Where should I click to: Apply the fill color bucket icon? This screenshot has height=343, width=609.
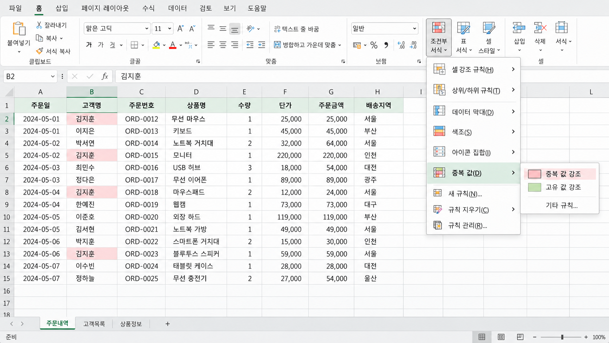tap(156, 45)
